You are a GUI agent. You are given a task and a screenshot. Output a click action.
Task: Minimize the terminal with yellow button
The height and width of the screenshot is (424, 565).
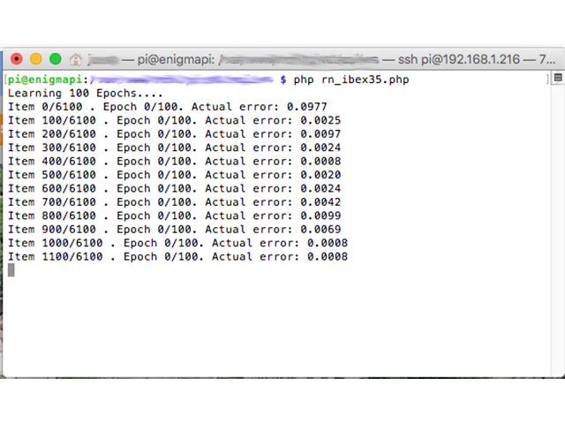pos(36,59)
